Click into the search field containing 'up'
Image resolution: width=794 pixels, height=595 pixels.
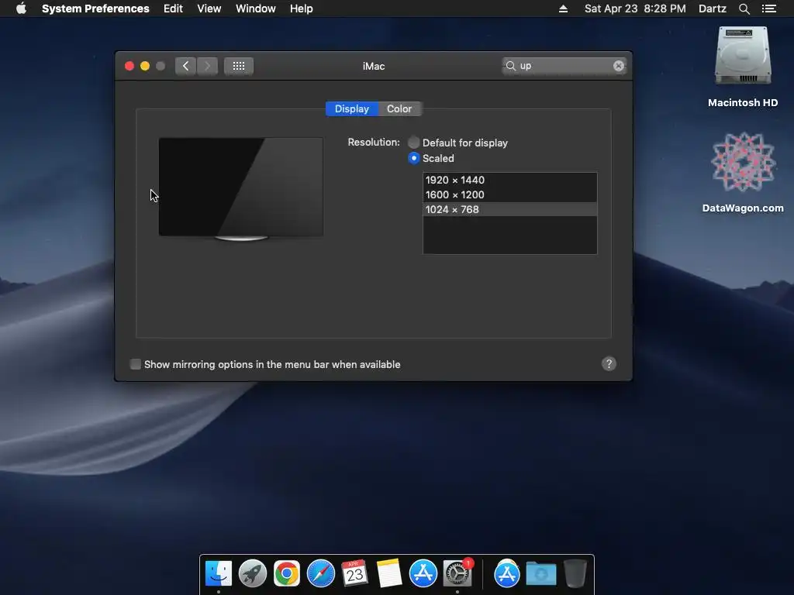click(564, 66)
